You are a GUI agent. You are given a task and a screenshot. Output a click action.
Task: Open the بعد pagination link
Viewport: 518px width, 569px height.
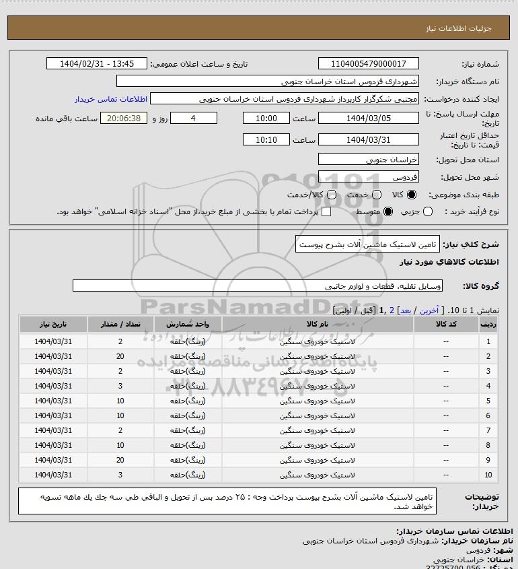(x=405, y=310)
